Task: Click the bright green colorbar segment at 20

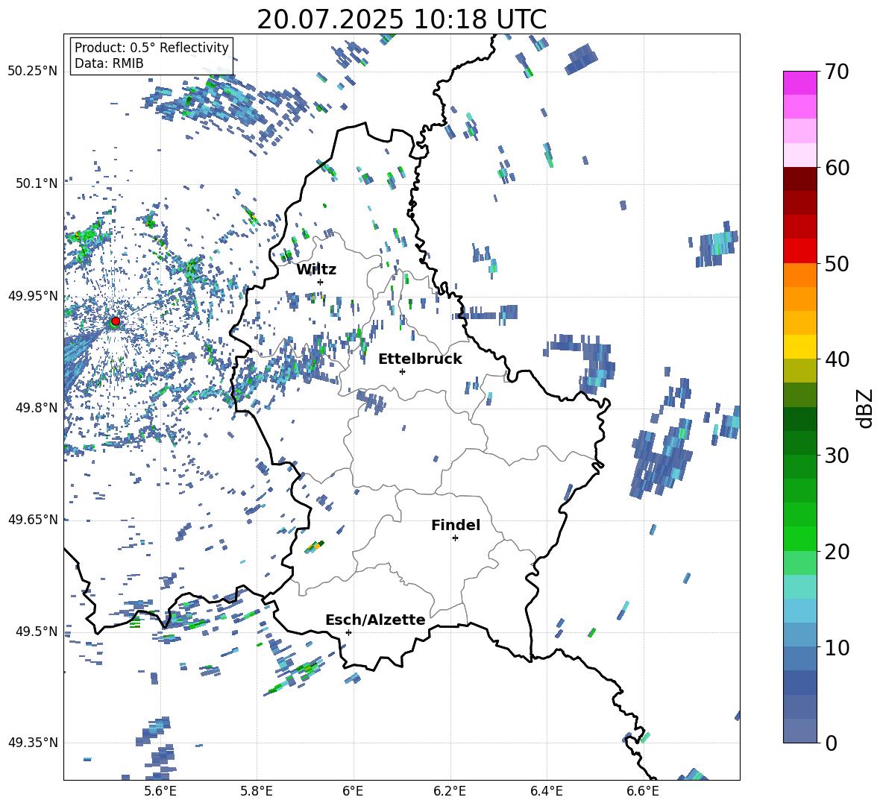Action: tap(799, 538)
